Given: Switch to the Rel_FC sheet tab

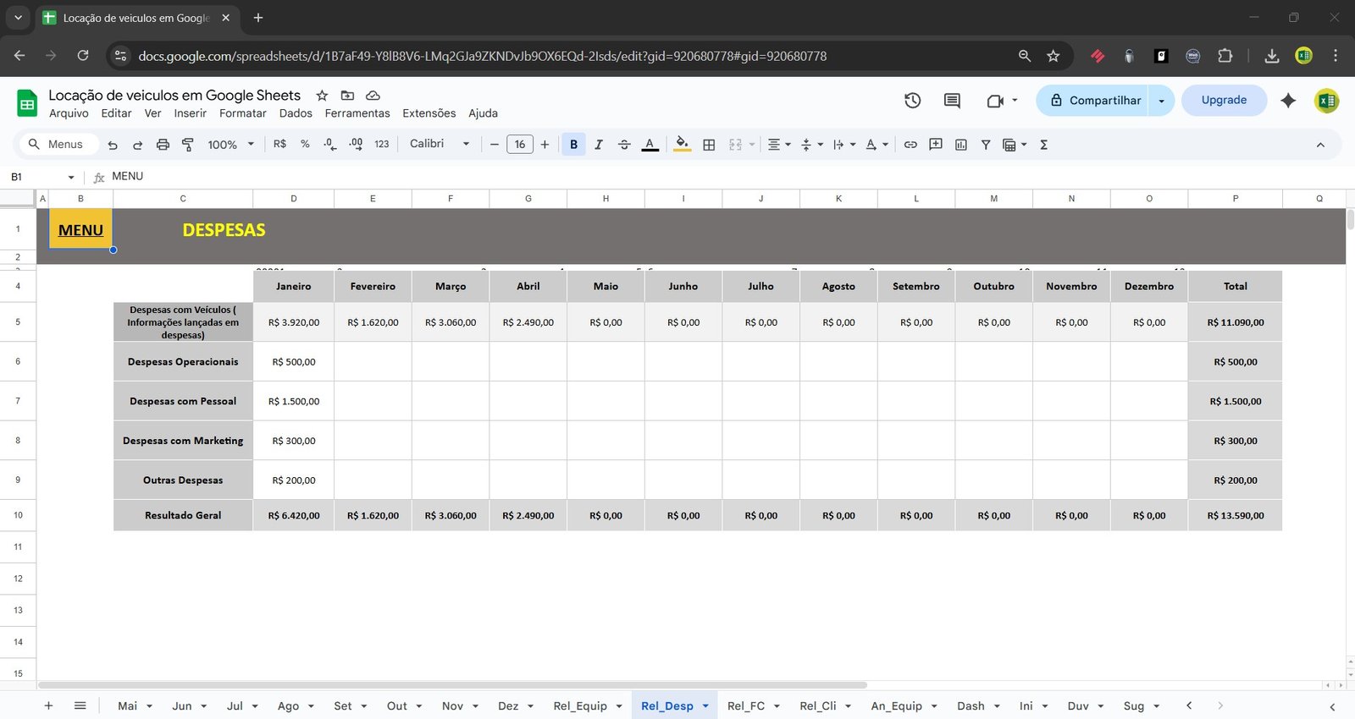Looking at the screenshot, I should click(x=745, y=706).
